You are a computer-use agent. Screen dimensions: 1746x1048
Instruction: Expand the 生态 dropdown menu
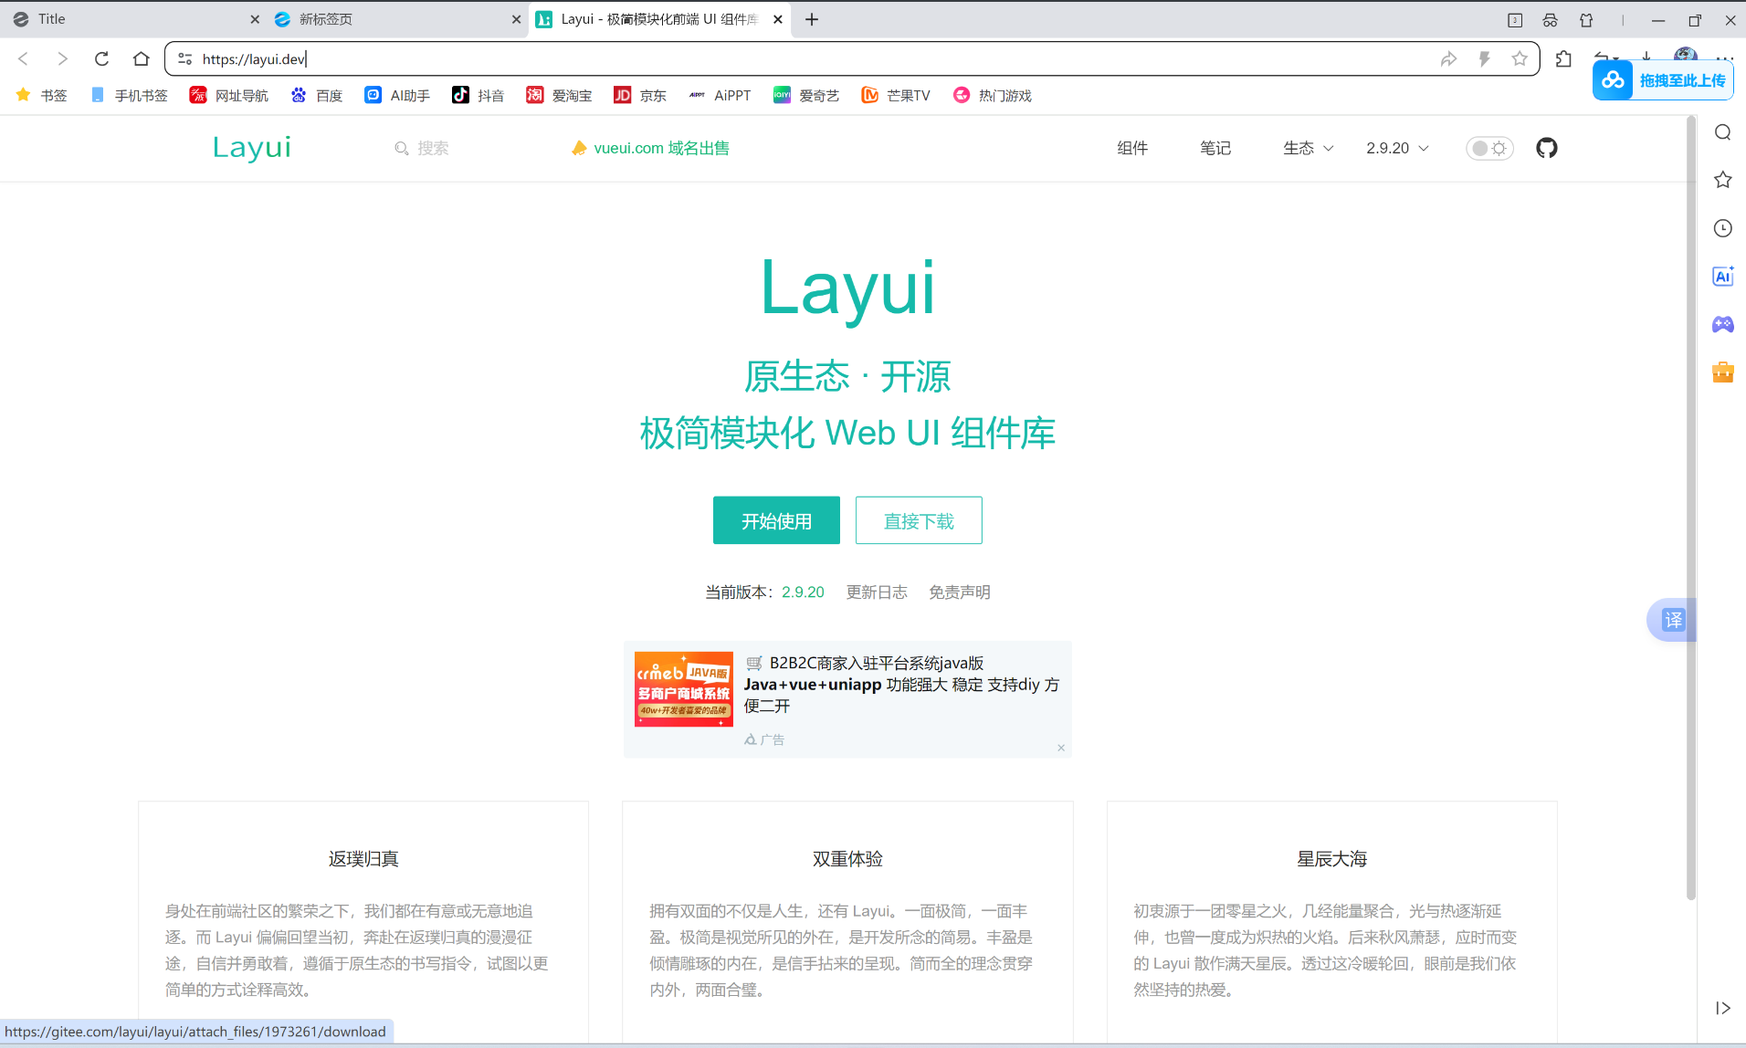[x=1308, y=148]
